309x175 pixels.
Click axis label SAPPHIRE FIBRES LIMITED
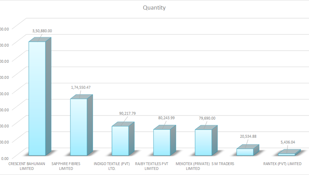click(x=66, y=166)
